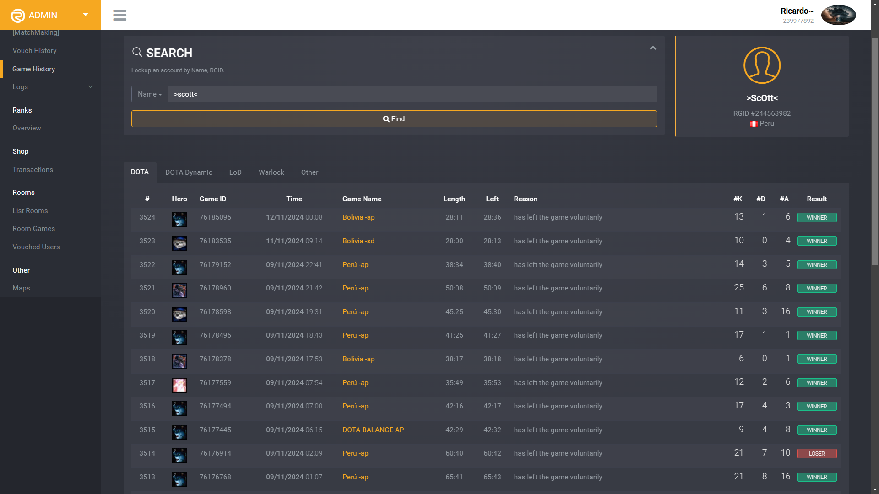Click Game ID 76185095
879x494 pixels.
[215, 217]
